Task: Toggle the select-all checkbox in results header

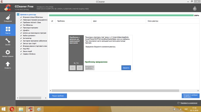Action: click(52, 21)
